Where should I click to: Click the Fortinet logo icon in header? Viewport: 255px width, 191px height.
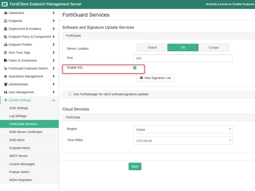[5, 4]
